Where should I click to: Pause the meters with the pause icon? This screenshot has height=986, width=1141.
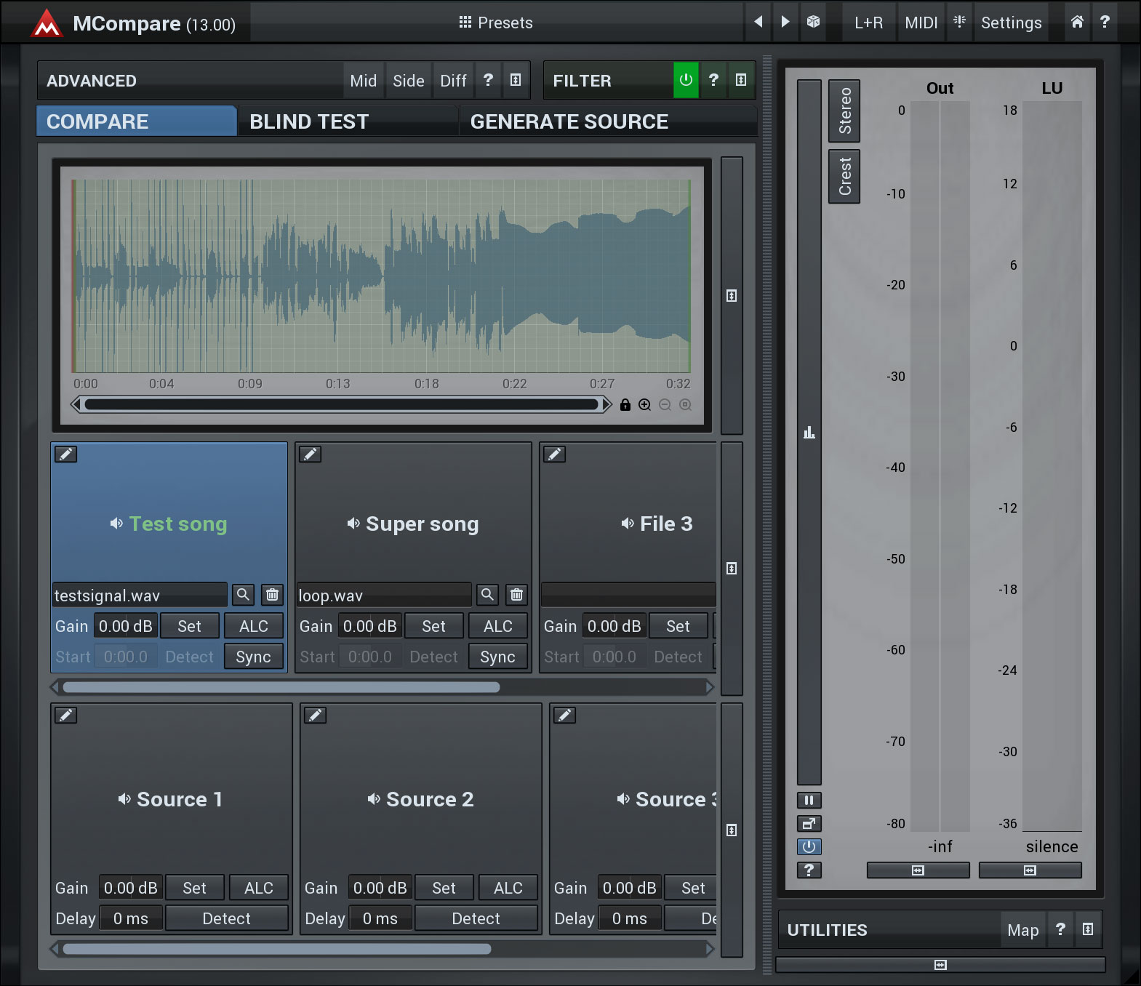coord(809,800)
